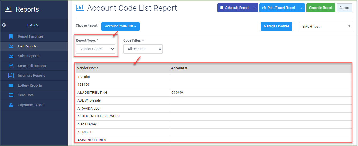This screenshot has height=146, width=358.
Task: Click the Capstone Export cubes icon
Action: (x=11, y=105)
